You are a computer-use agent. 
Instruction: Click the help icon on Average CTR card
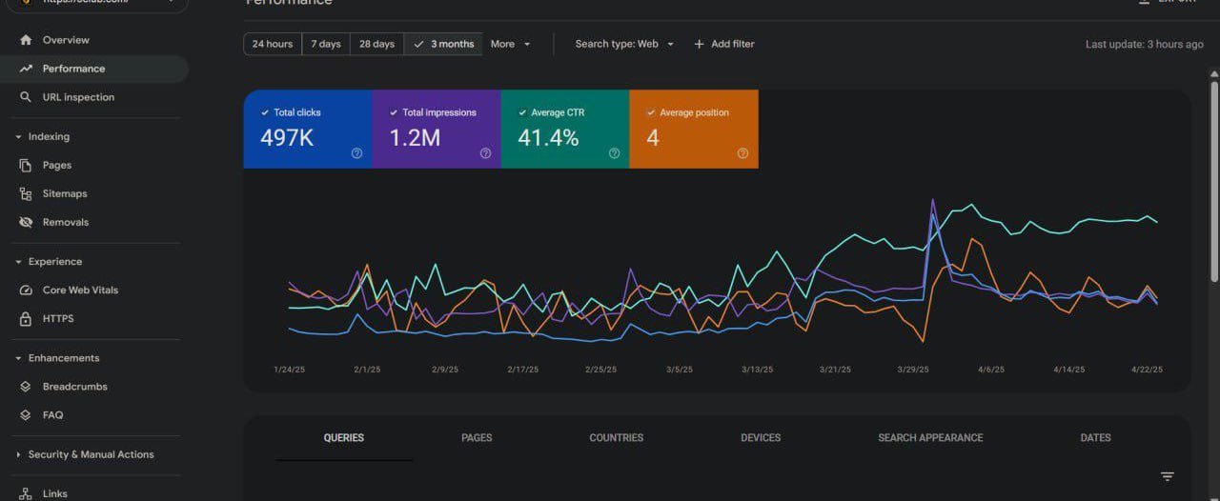614,153
